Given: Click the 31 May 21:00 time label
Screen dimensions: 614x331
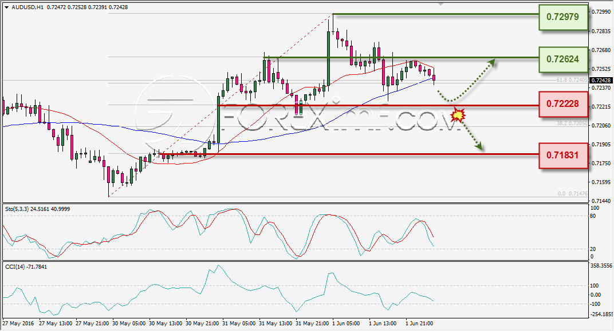Looking at the screenshot, I should 312,324.
